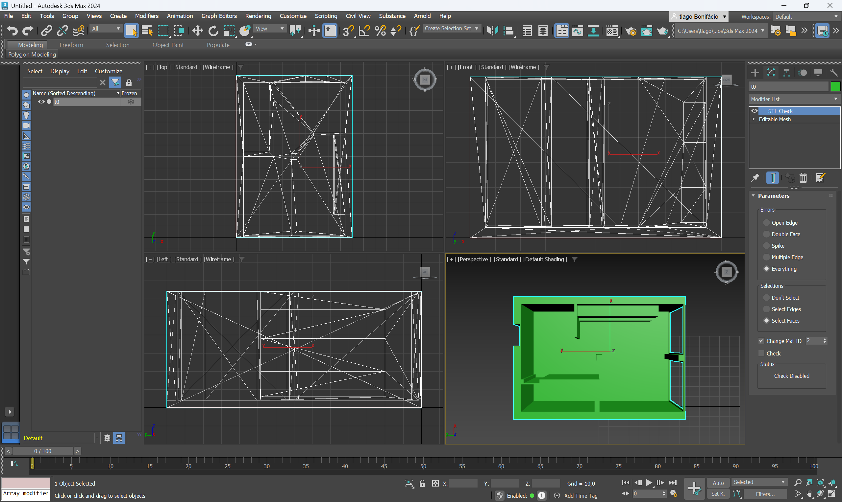Click Play Animation button
Viewport: 842px width, 502px height.
[x=649, y=483]
